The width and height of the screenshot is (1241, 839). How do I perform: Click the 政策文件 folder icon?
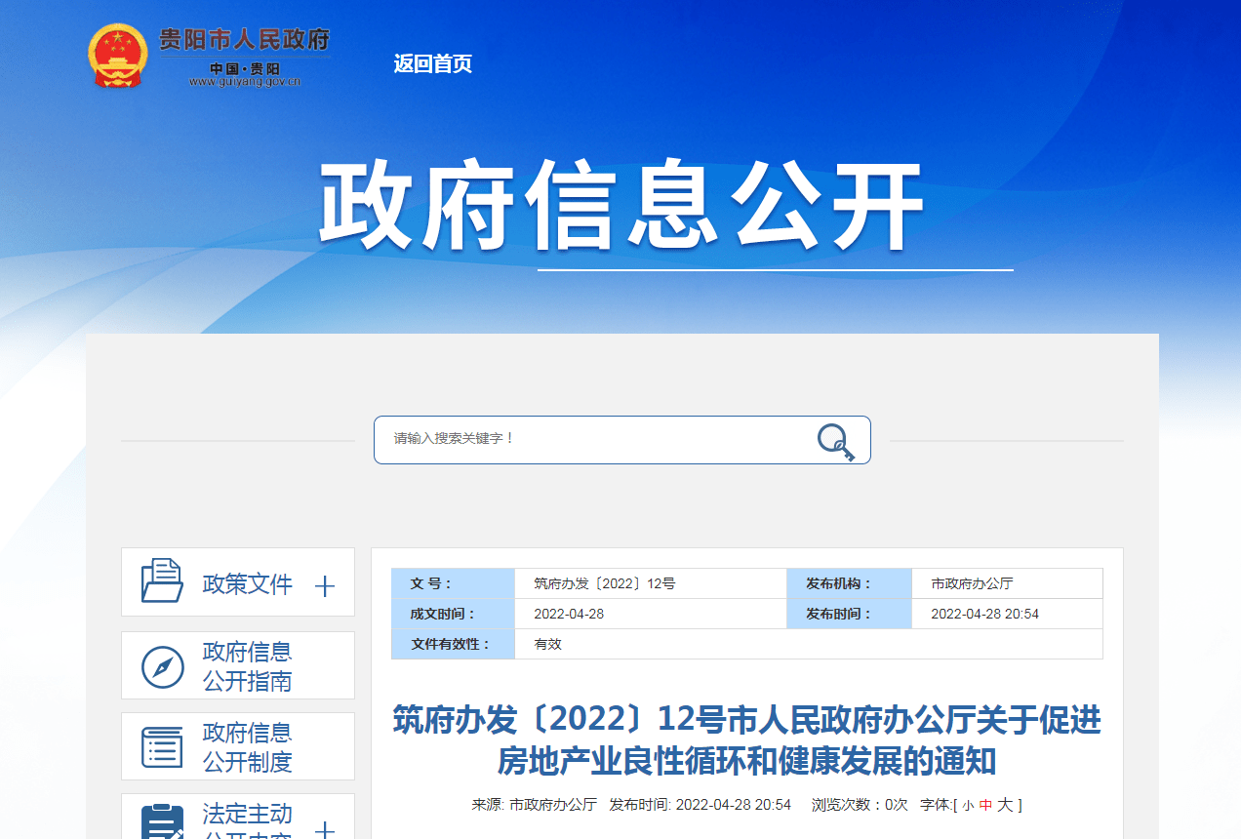(162, 581)
